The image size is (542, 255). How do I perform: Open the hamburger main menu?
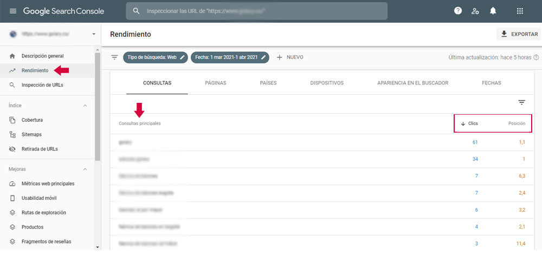pyautogui.click(x=13, y=11)
